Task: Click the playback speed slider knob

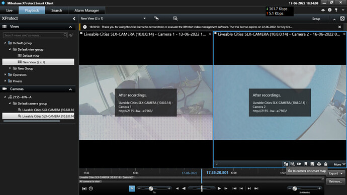Action: (x=151, y=188)
